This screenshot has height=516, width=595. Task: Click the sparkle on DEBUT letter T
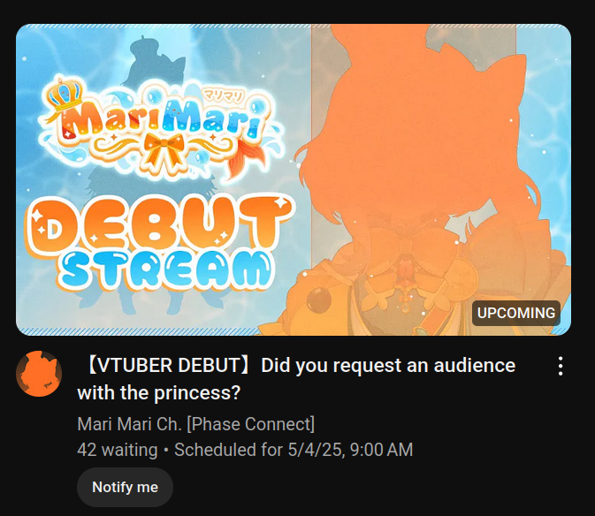pyautogui.click(x=281, y=202)
